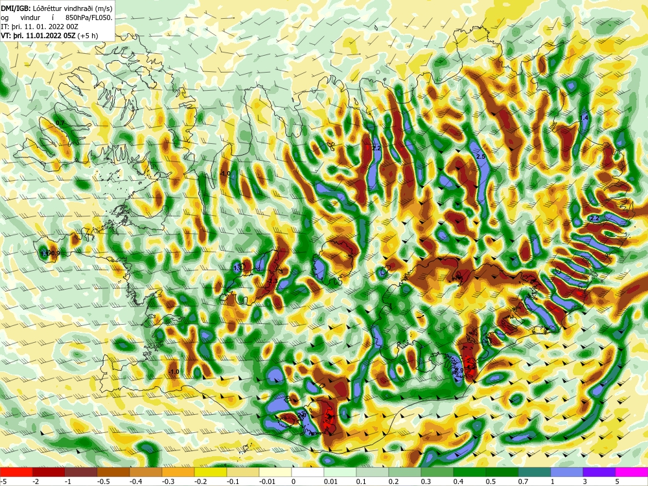648x486 pixels.
Task: Click the bright yellow legend swatch for -0.2 to -0.1
Action: point(211,472)
